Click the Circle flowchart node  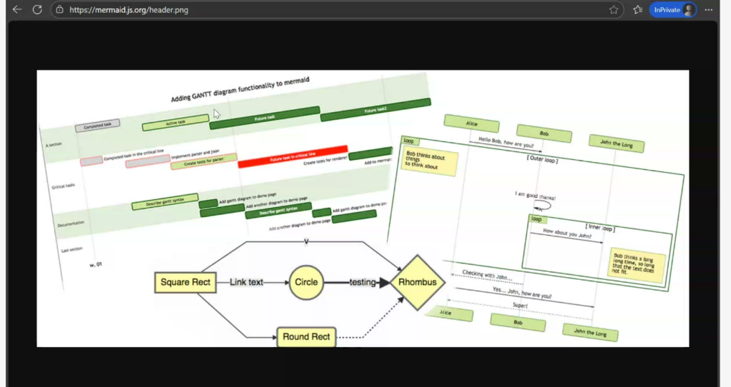306,282
